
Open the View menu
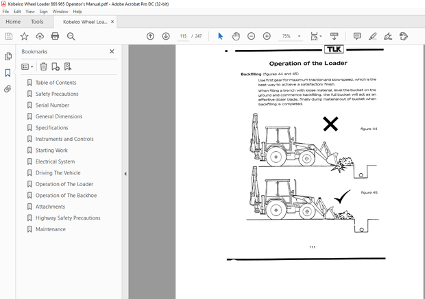coord(30,12)
